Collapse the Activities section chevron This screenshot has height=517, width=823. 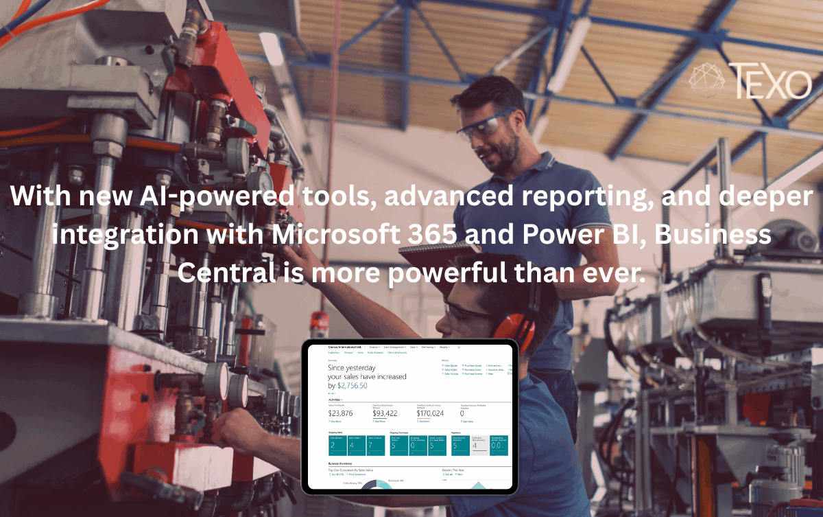click(342, 399)
